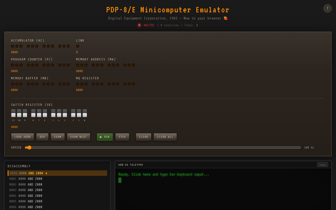Click the MQ Register octal value 0000

(x=80, y=90)
